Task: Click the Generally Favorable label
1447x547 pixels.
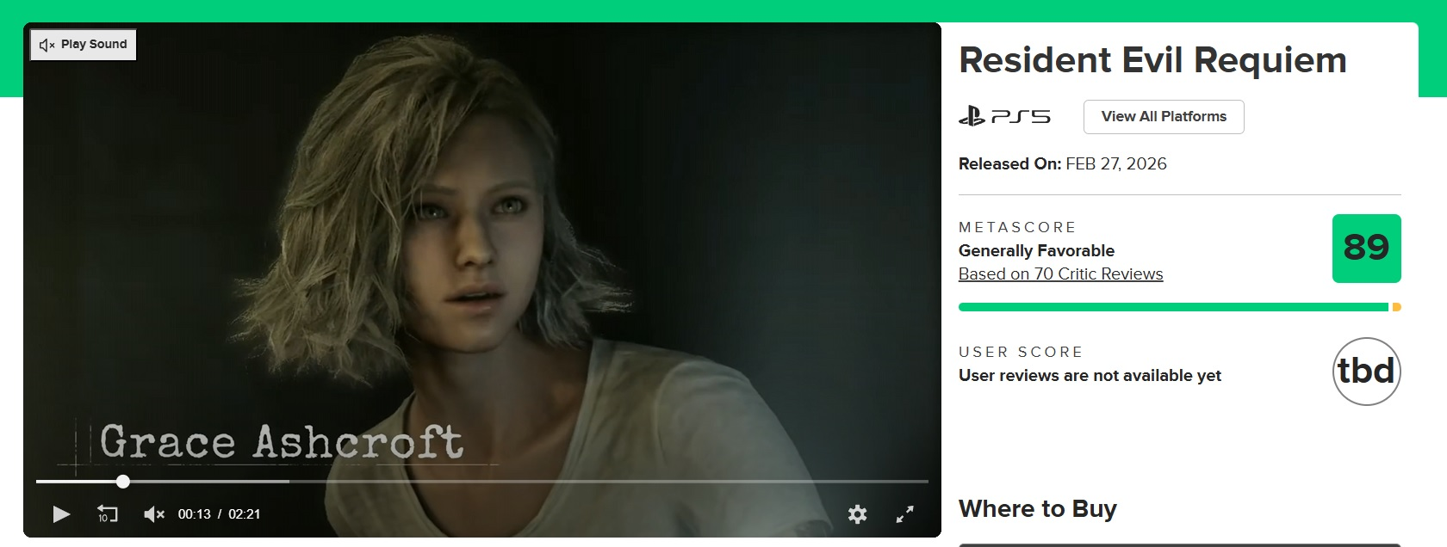Action: 1036,251
